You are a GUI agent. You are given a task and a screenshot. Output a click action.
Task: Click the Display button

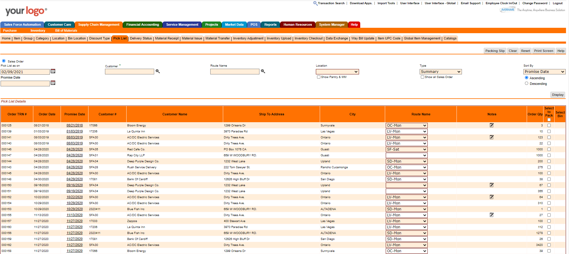558,95
